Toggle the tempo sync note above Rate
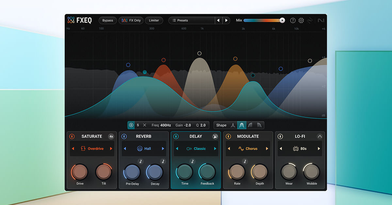This screenshot has height=205, width=392. [245, 161]
